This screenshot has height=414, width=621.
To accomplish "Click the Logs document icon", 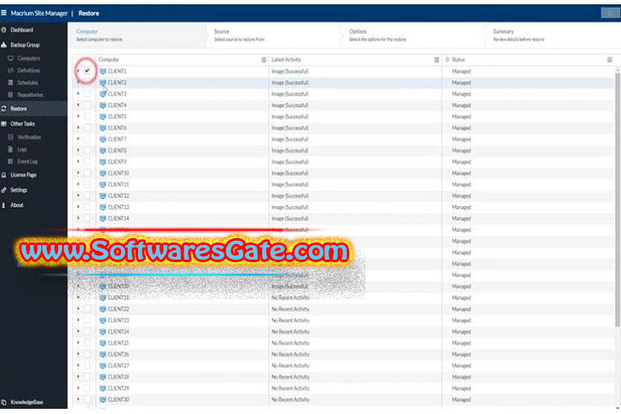I will click(x=10, y=149).
